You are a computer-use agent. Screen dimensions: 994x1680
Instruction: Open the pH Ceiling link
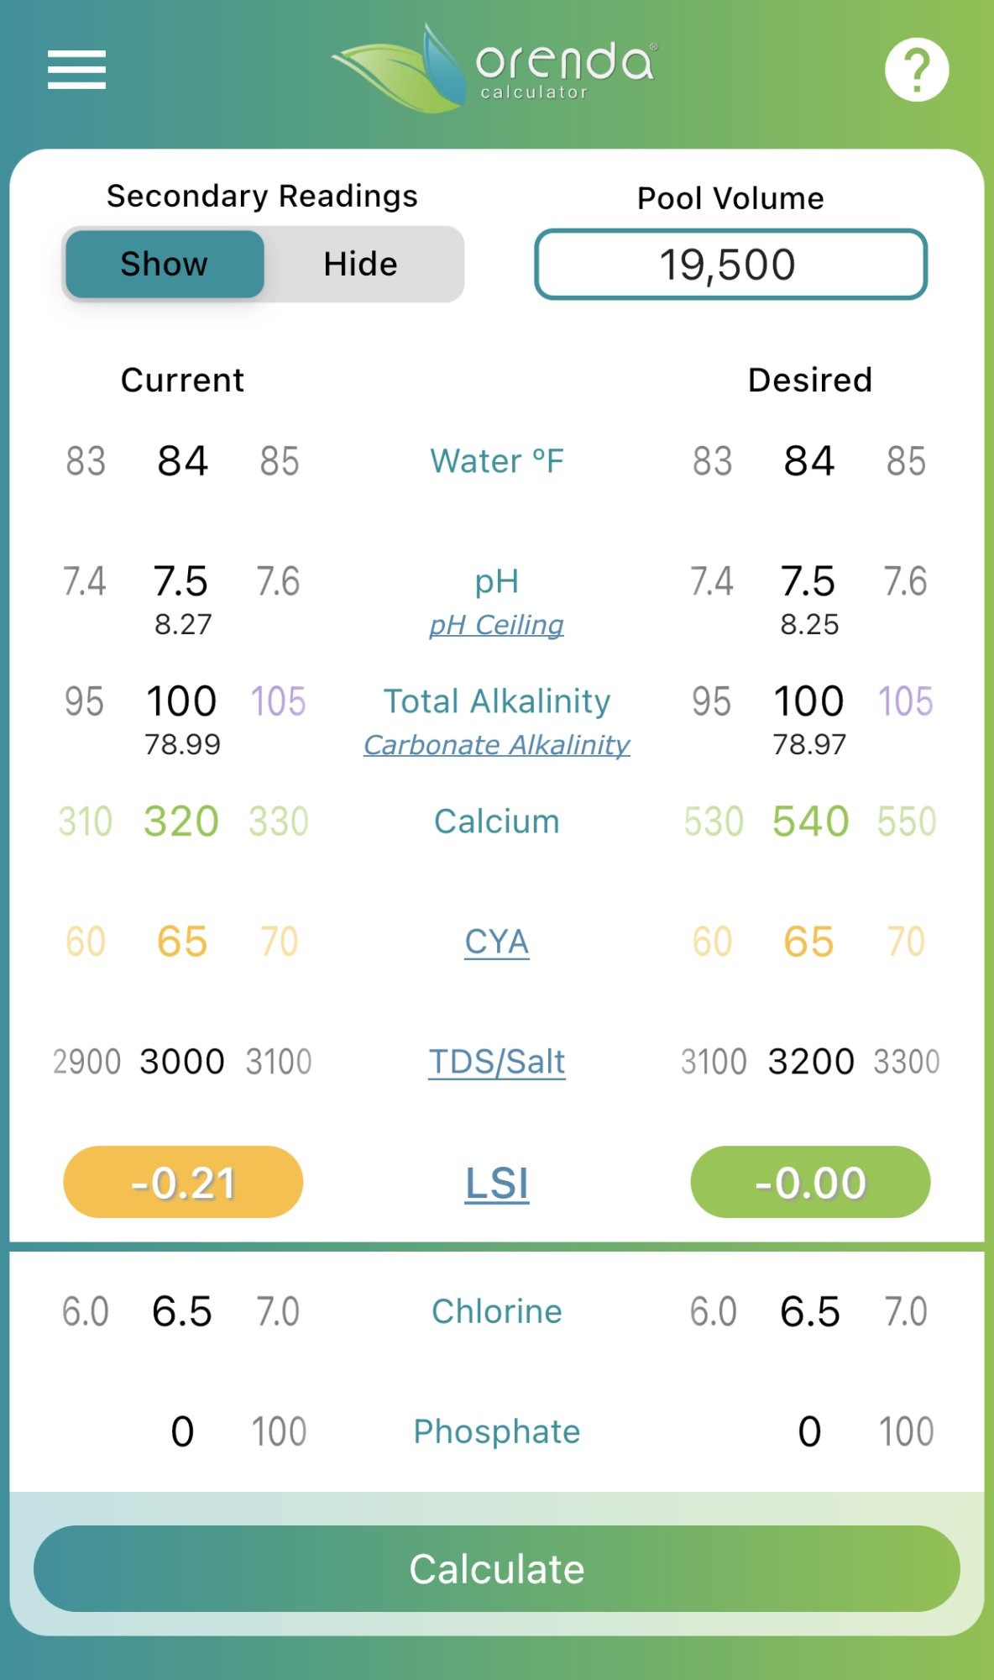(x=496, y=625)
